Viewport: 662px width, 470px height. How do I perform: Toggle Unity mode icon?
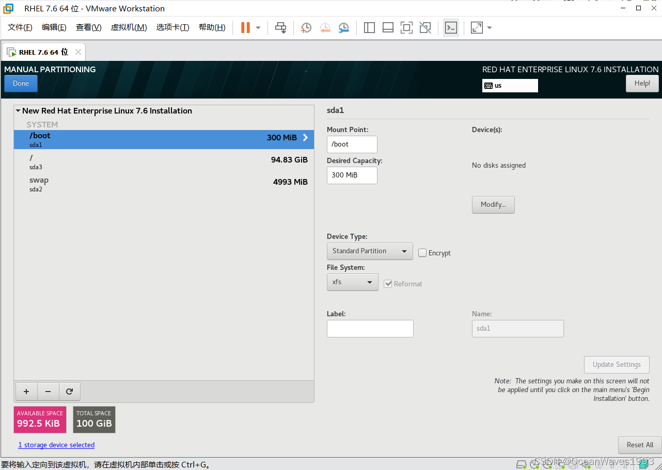(x=425, y=27)
